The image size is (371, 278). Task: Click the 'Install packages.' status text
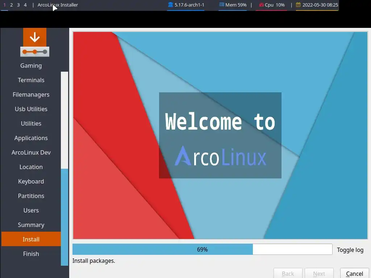pyautogui.click(x=94, y=261)
